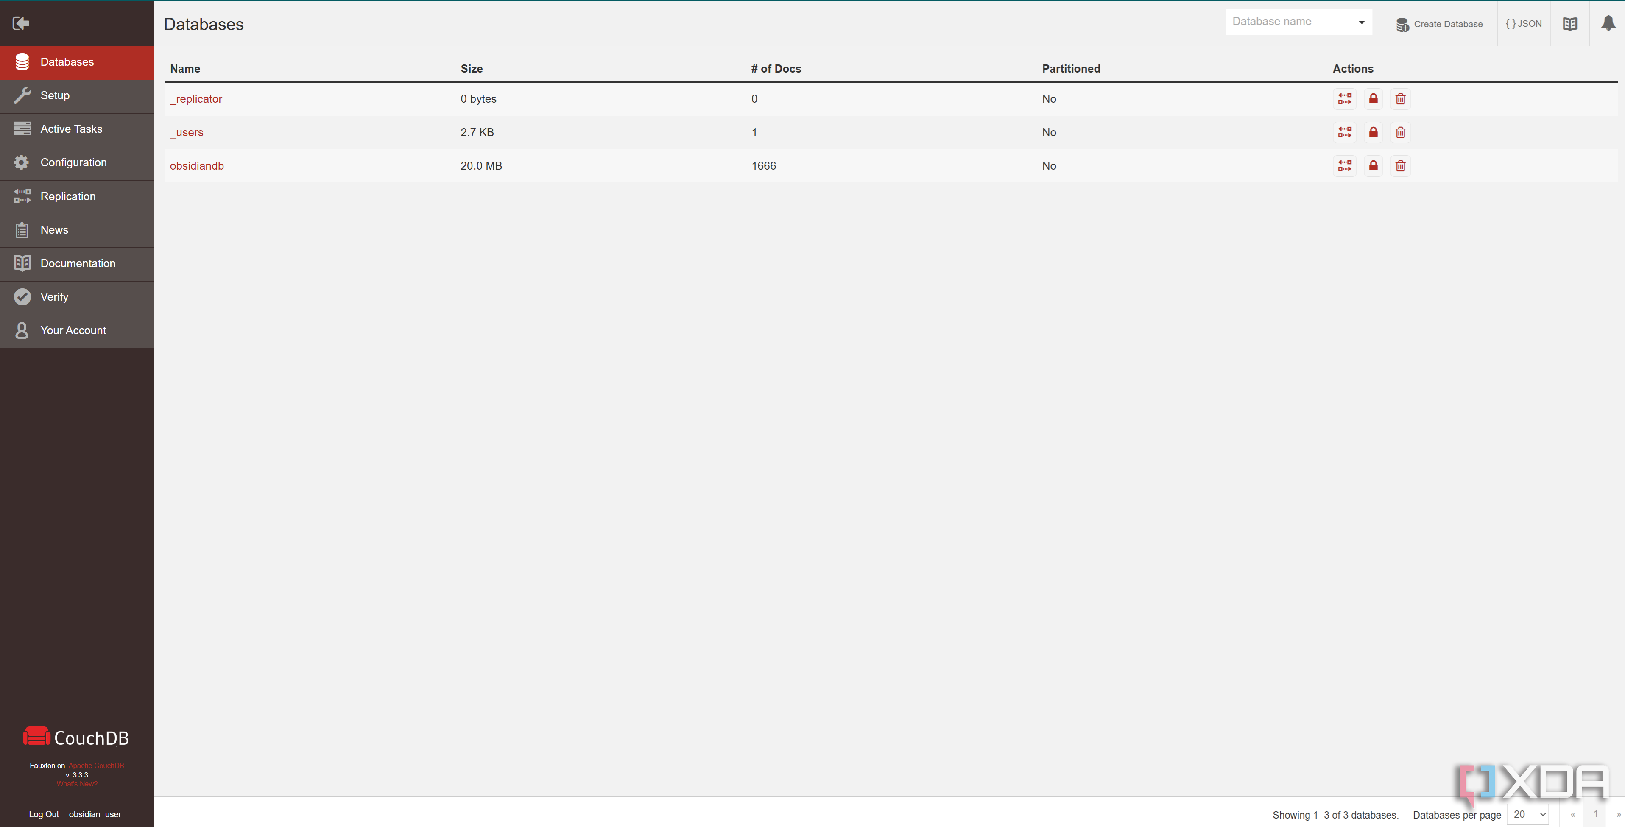Click the replicate action icon for obsidiandb

pos(1345,165)
